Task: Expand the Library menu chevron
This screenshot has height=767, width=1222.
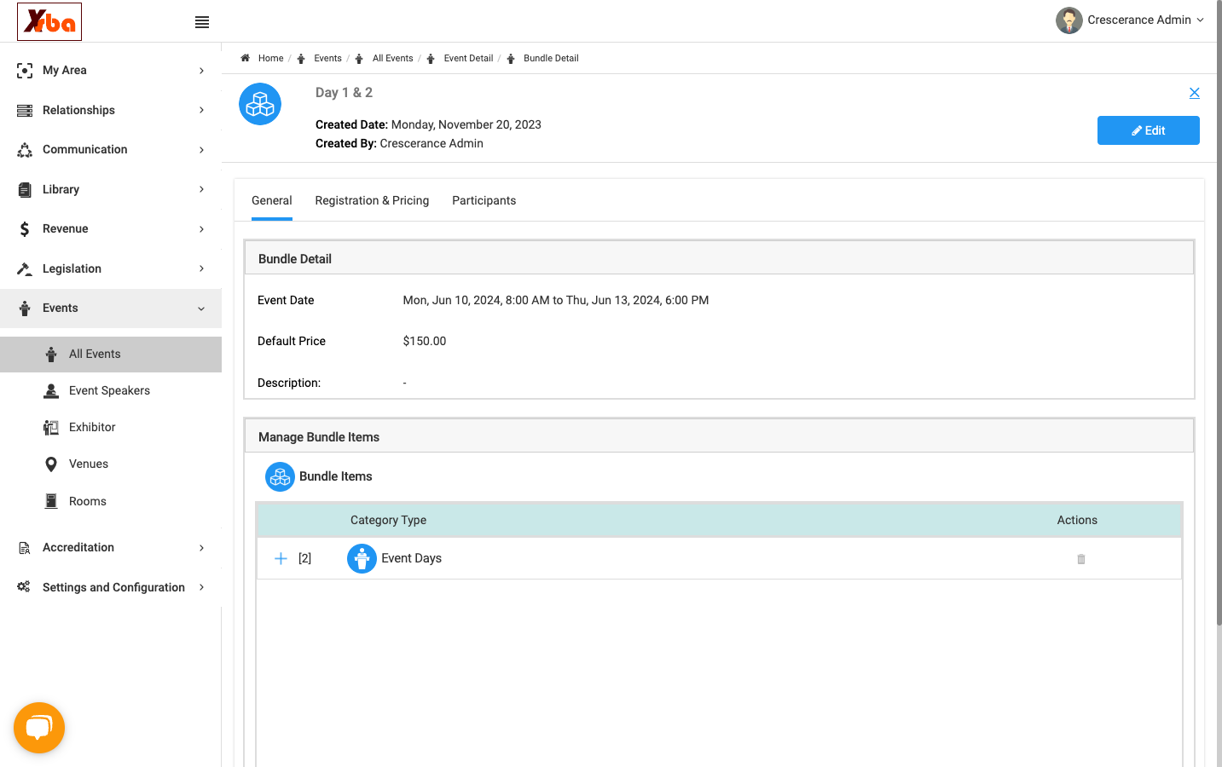Action: click(x=201, y=189)
